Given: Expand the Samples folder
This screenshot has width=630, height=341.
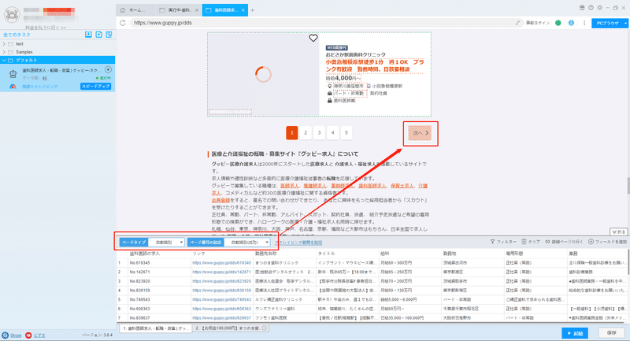Looking at the screenshot, I should click(4, 52).
